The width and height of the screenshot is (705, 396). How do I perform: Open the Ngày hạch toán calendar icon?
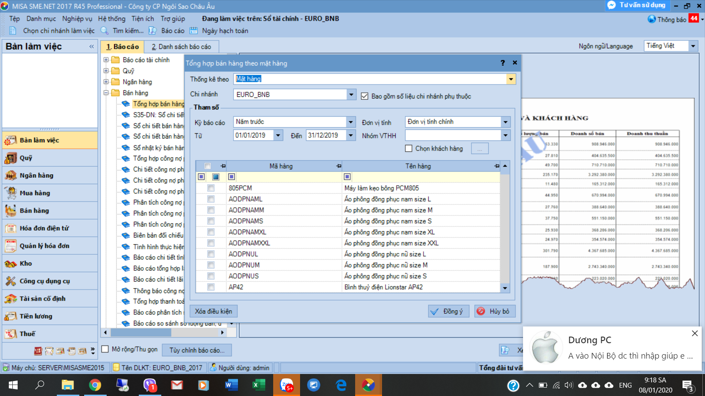point(193,31)
